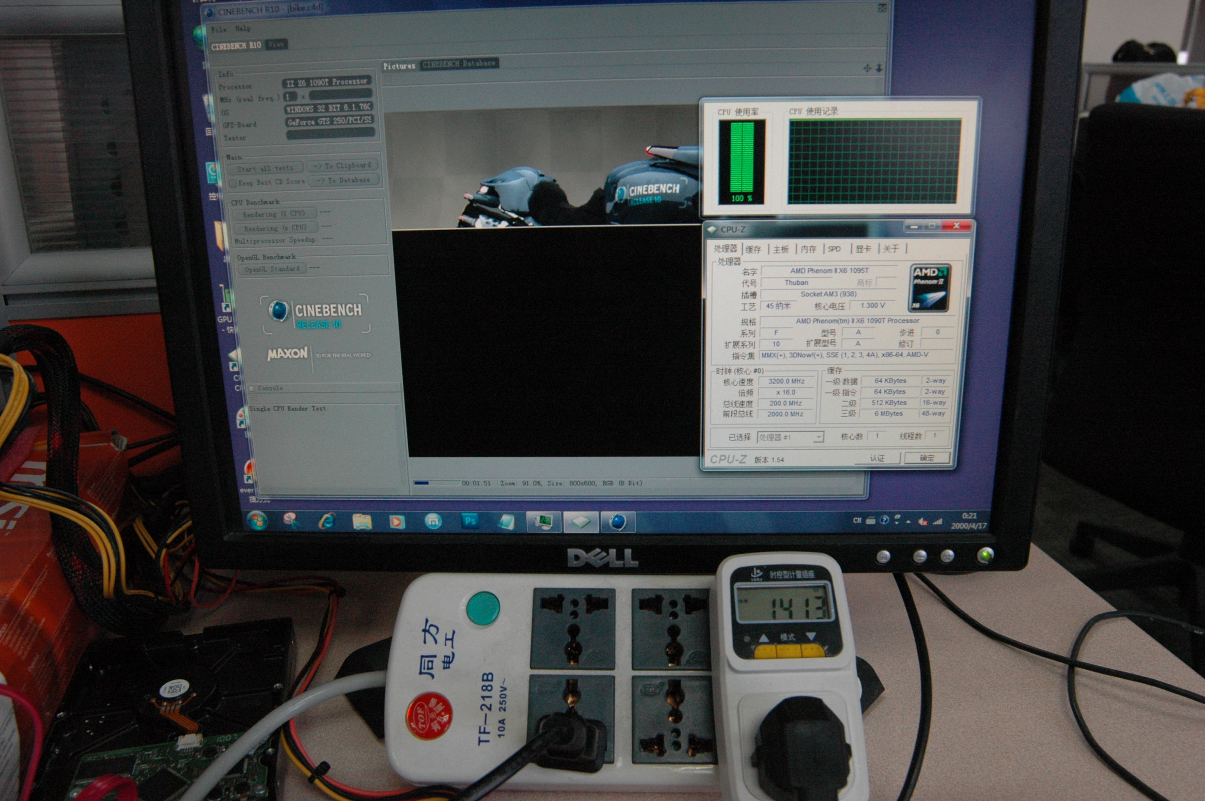Viewport: 1205px width, 801px height.
Task: Click the To Database button
Action: (x=343, y=180)
